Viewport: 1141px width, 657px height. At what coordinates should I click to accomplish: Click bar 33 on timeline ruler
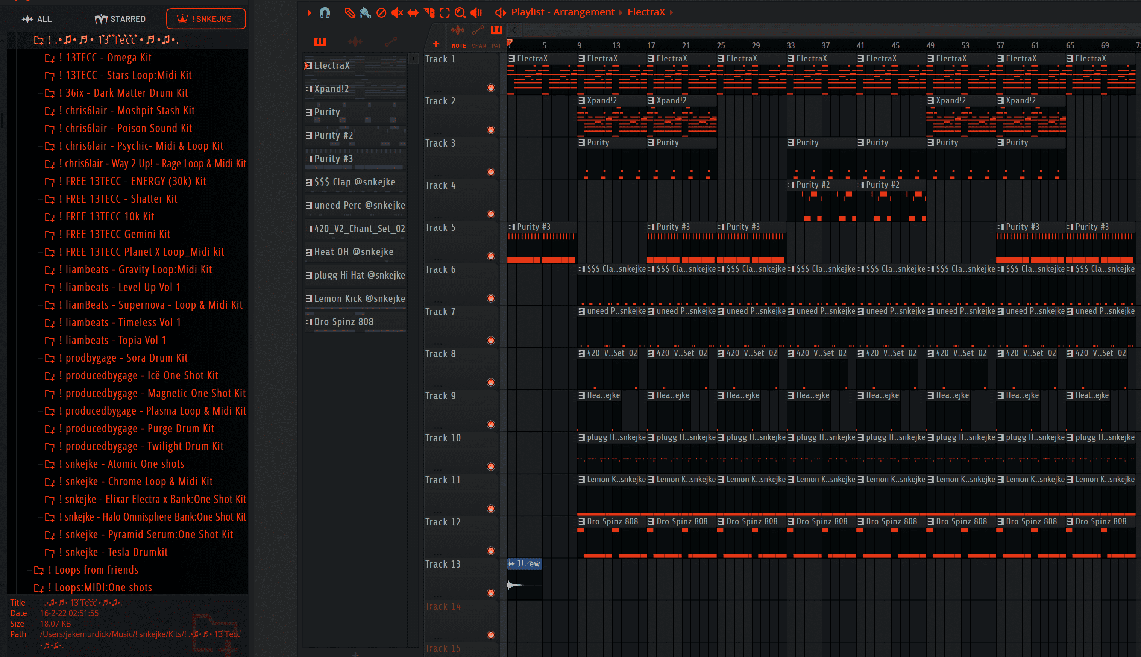pyautogui.click(x=791, y=45)
